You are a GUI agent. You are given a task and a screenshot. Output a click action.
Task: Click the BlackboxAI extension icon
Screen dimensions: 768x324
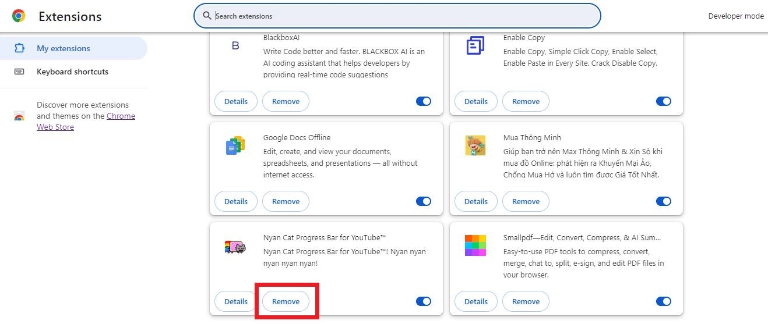[x=235, y=45]
